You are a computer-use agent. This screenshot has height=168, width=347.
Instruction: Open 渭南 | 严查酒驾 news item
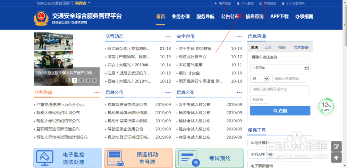pos(129,57)
